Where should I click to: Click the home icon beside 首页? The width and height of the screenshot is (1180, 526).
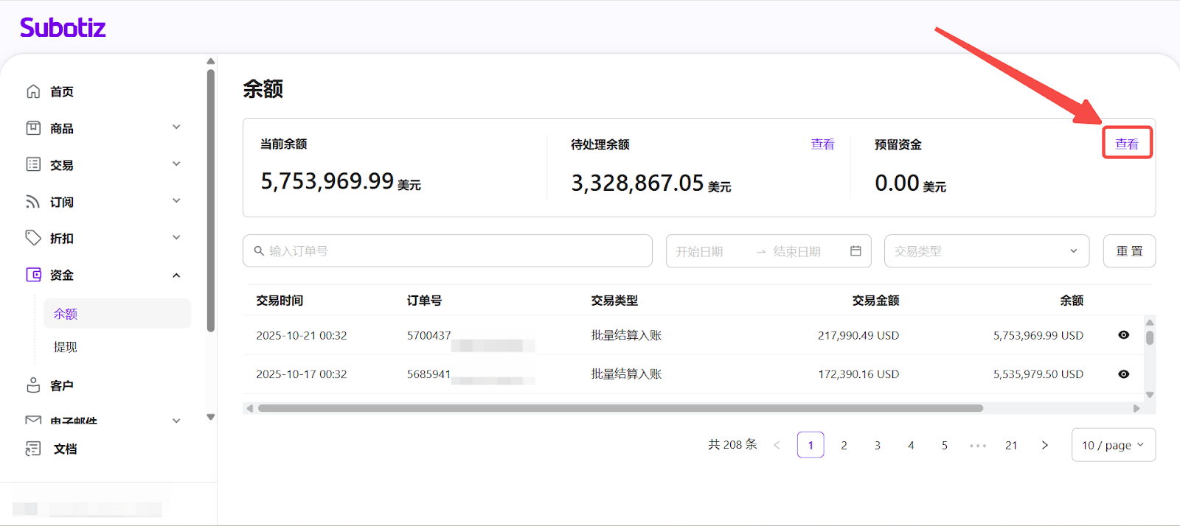coord(33,91)
